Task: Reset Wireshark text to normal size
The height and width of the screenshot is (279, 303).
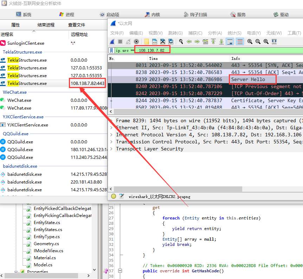Action: tap(266, 42)
